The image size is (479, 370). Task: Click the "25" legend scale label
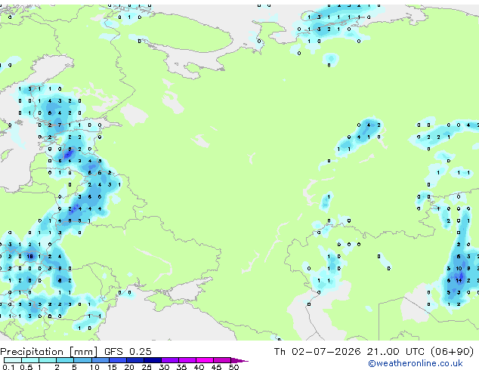(x=147, y=367)
